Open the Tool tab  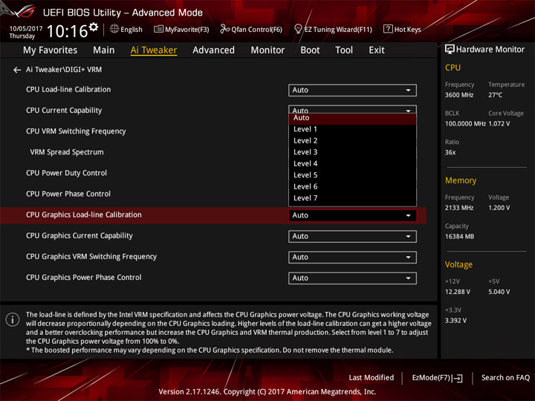pyautogui.click(x=344, y=50)
